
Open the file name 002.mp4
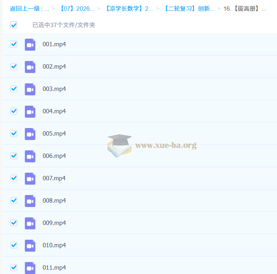point(54,67)
